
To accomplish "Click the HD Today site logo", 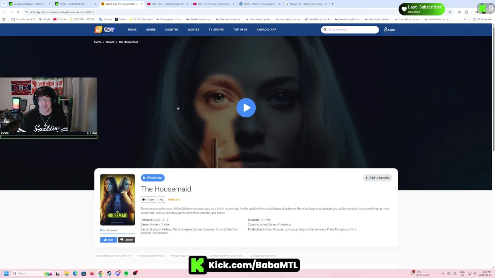I will [104, 30].
